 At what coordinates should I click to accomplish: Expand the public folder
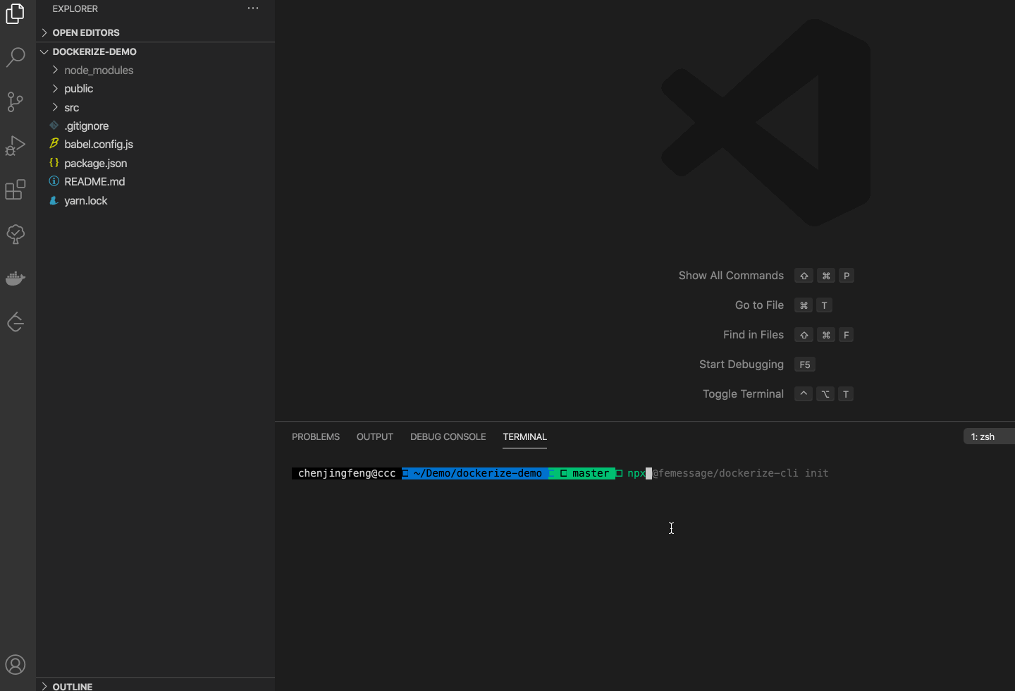coord(155,88)
